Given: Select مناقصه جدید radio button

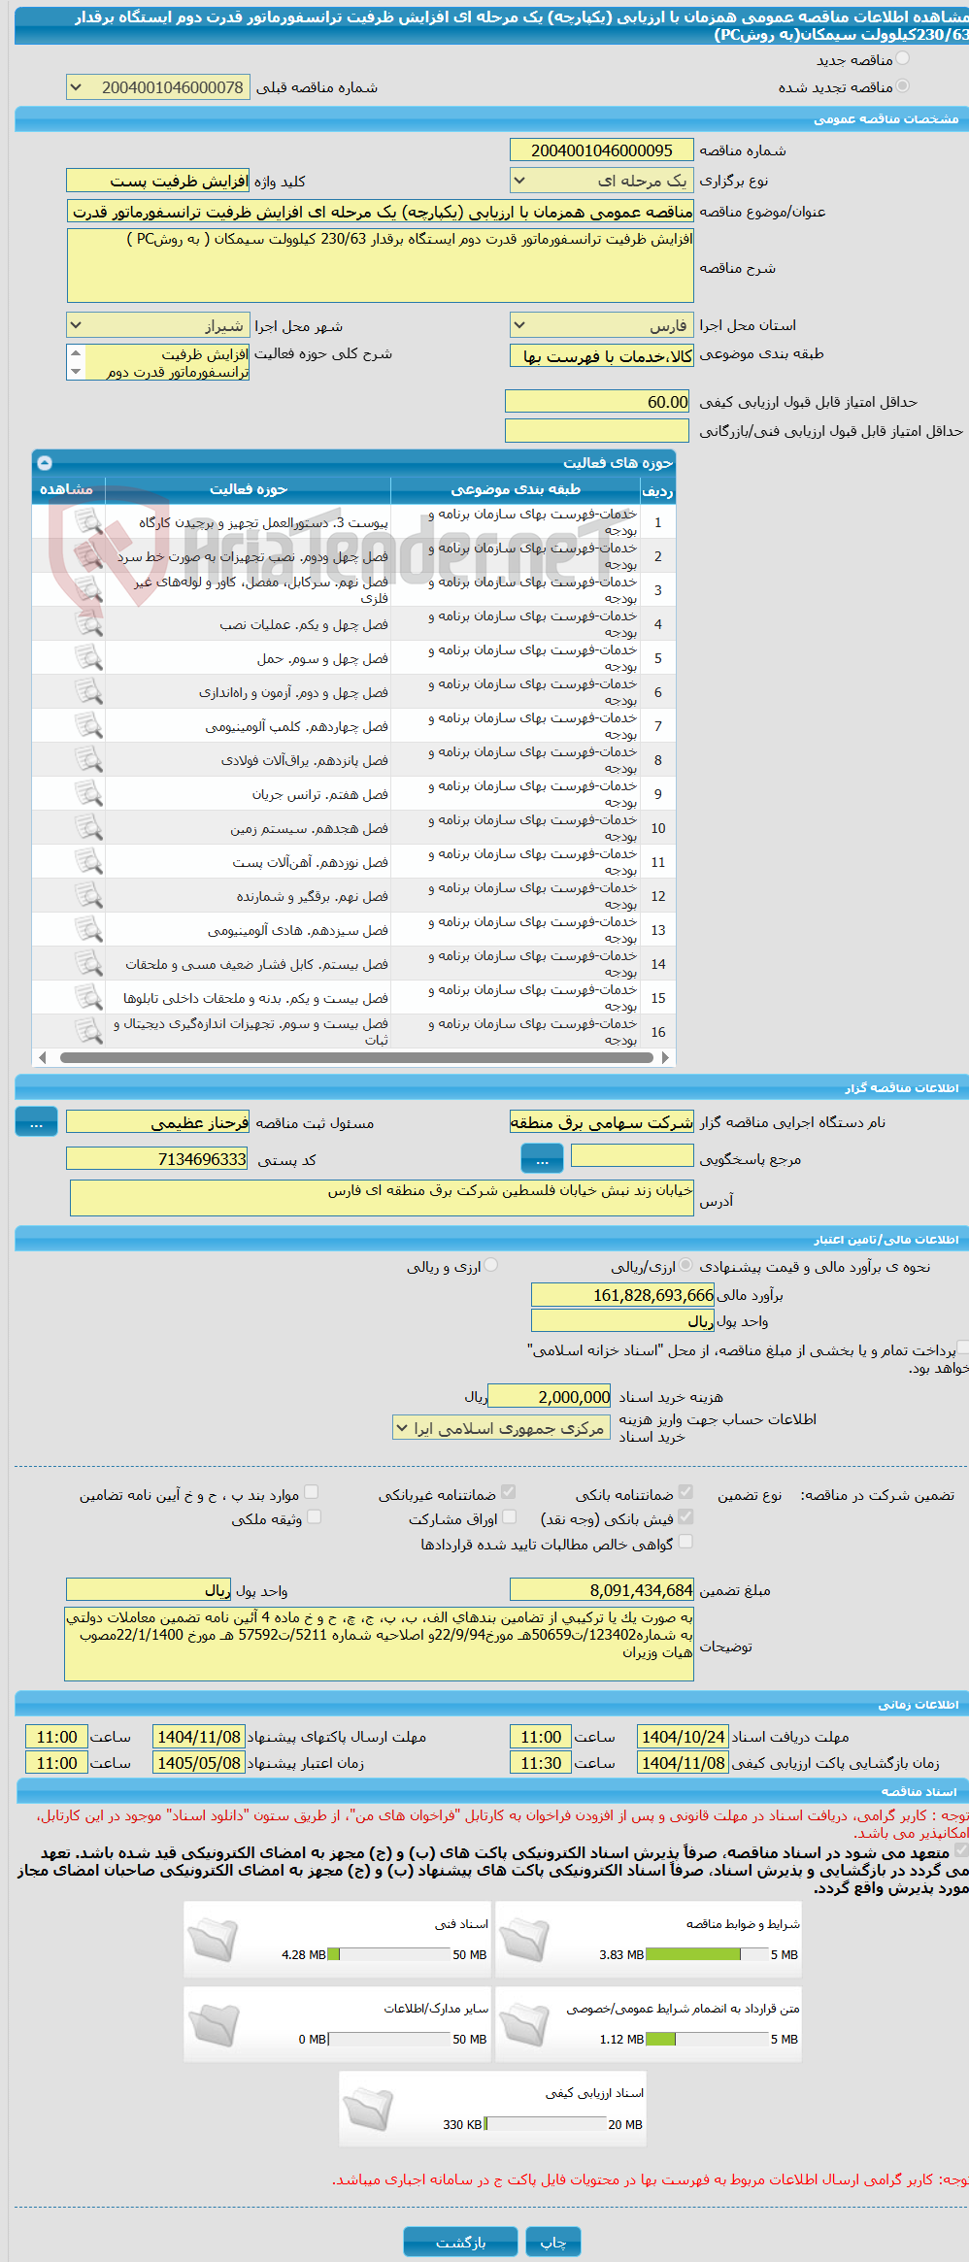Looking at the screenshot, I should click(x=903, y=58).
